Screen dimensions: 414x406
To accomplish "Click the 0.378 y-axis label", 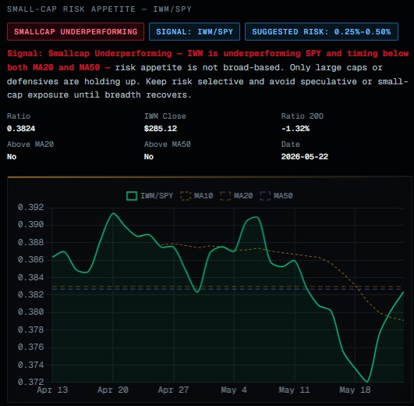I will (30, 329).
